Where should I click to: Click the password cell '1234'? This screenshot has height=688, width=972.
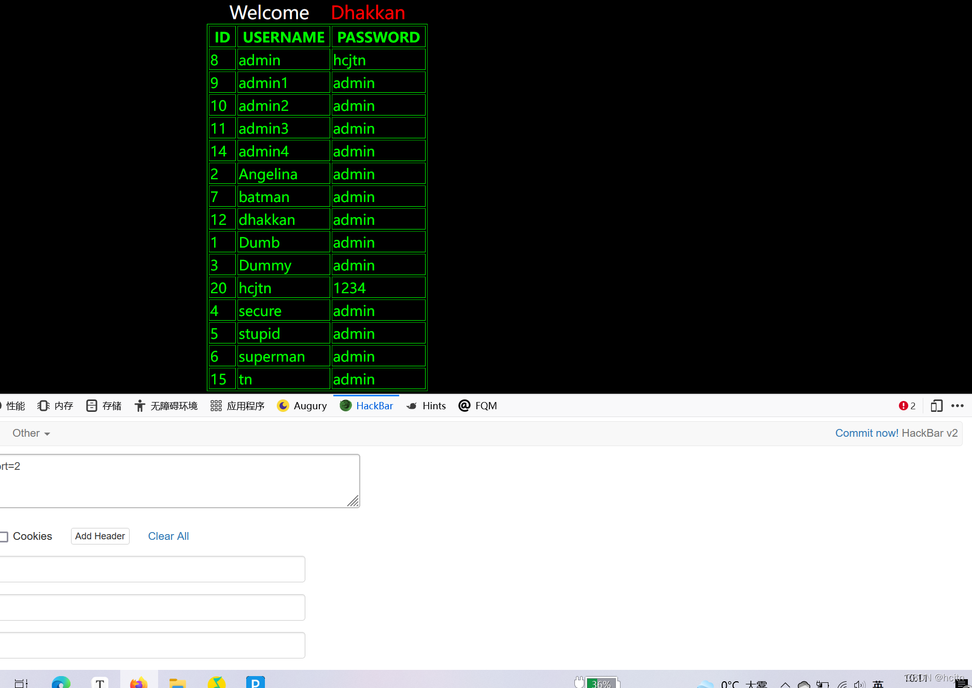[x=378, y=288]
